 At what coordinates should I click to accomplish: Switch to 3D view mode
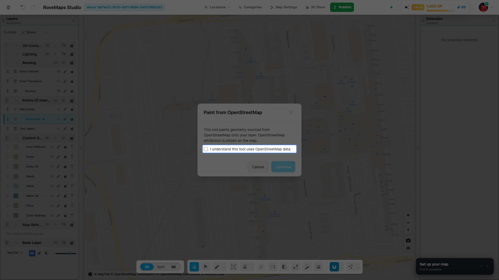173,267
